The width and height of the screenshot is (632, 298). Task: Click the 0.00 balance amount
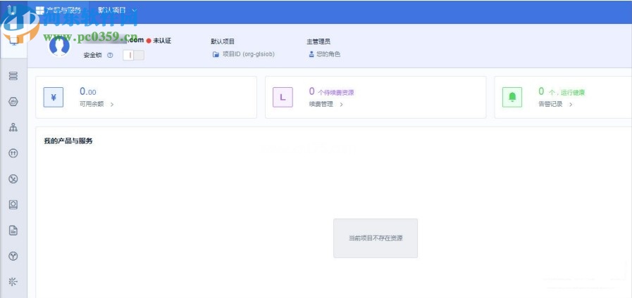click(x=88, y=91)
